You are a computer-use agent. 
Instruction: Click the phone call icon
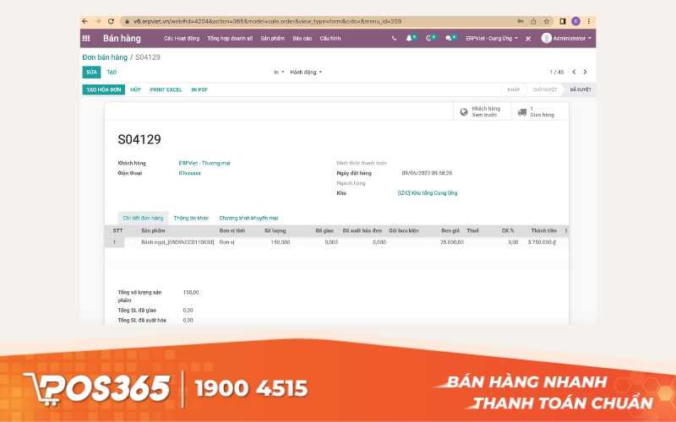point(394,38)
